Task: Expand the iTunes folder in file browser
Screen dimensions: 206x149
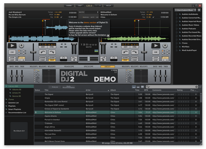Action: tap(177, 43)
